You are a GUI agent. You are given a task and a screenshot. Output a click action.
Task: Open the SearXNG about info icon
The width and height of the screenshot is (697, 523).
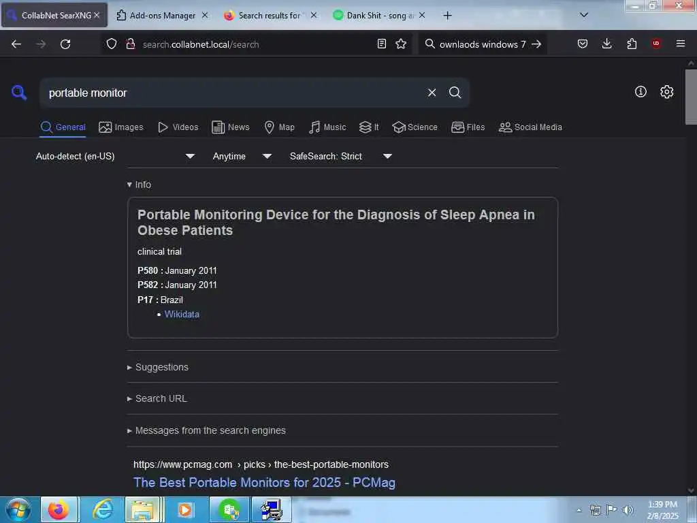[641, 92]
